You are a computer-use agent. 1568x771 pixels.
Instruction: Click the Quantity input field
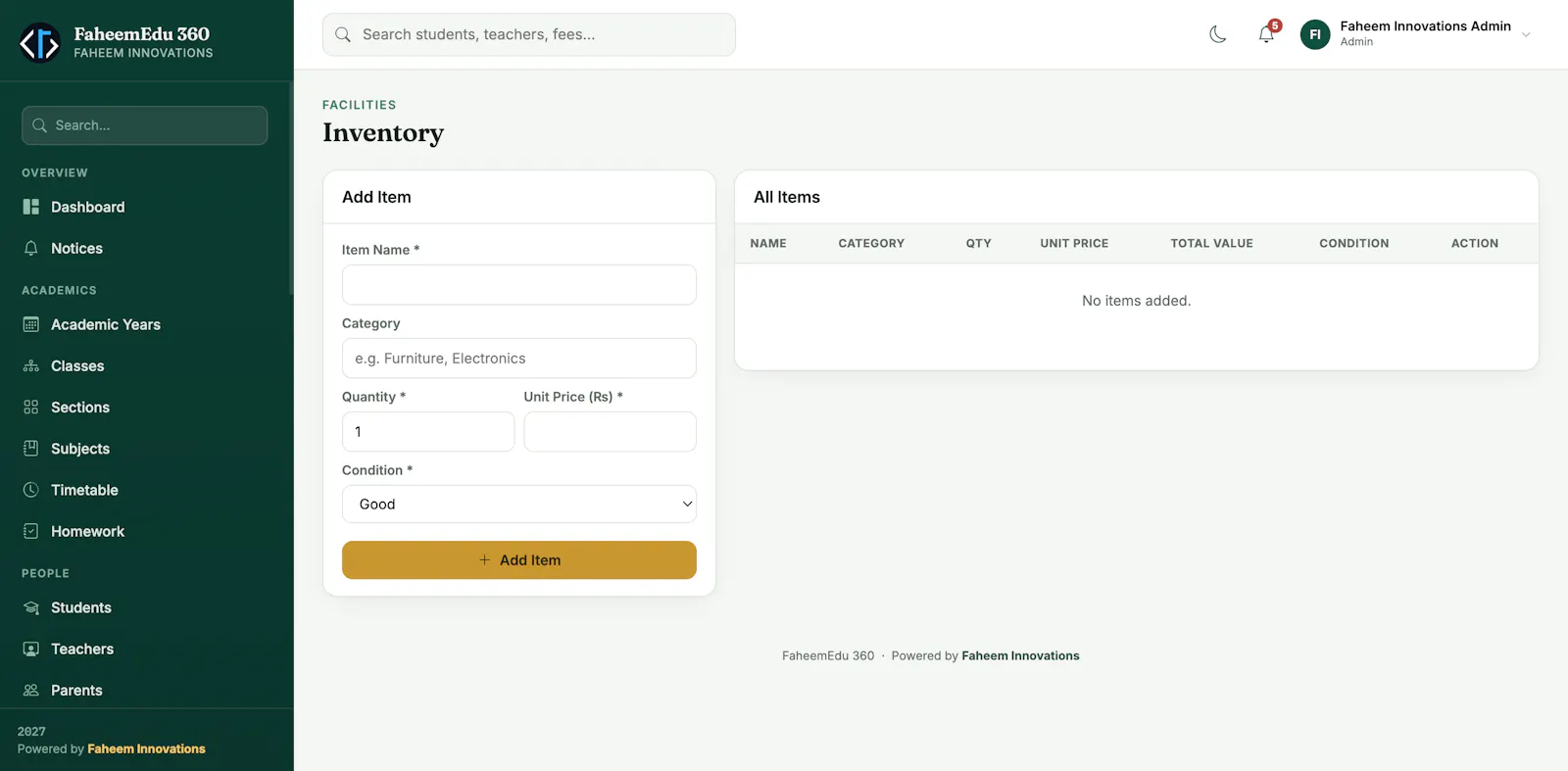coord(428,431)
